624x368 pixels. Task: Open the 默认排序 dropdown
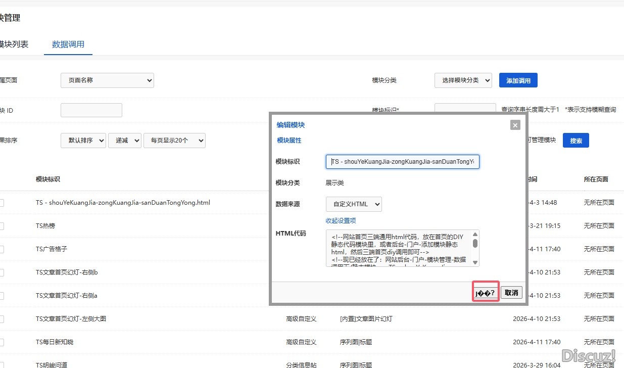[83, 141]
